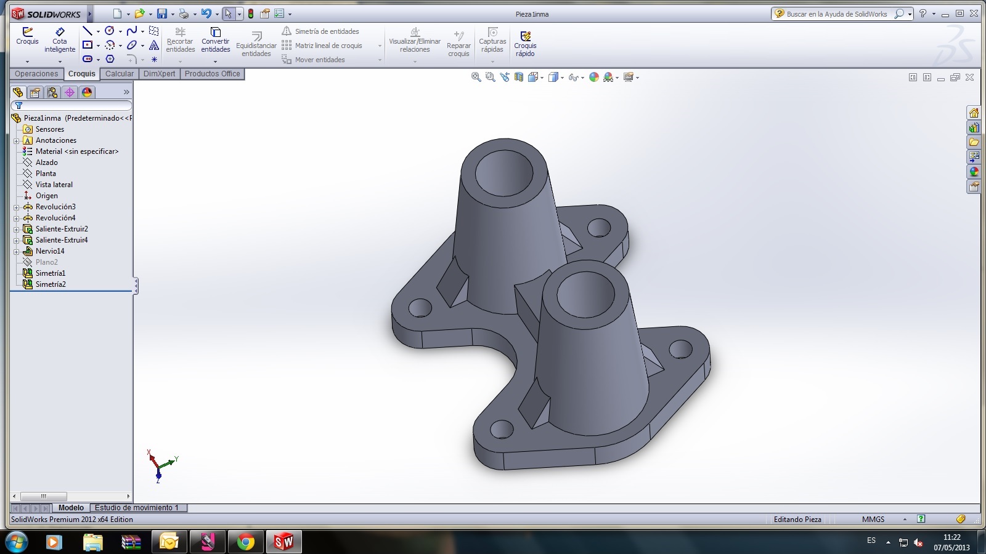The height and width of the screenshot is (554, 986).
Task: Click the Save disk icon
Action: (161, 14)
